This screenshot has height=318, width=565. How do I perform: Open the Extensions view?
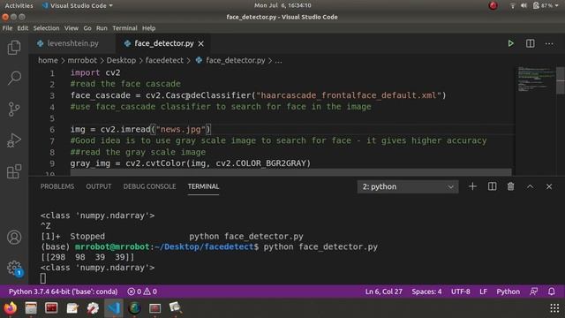[14, 171]
